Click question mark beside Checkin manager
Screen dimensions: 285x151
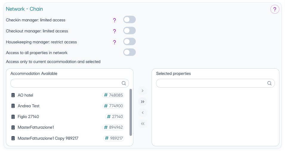coord(114,20)
